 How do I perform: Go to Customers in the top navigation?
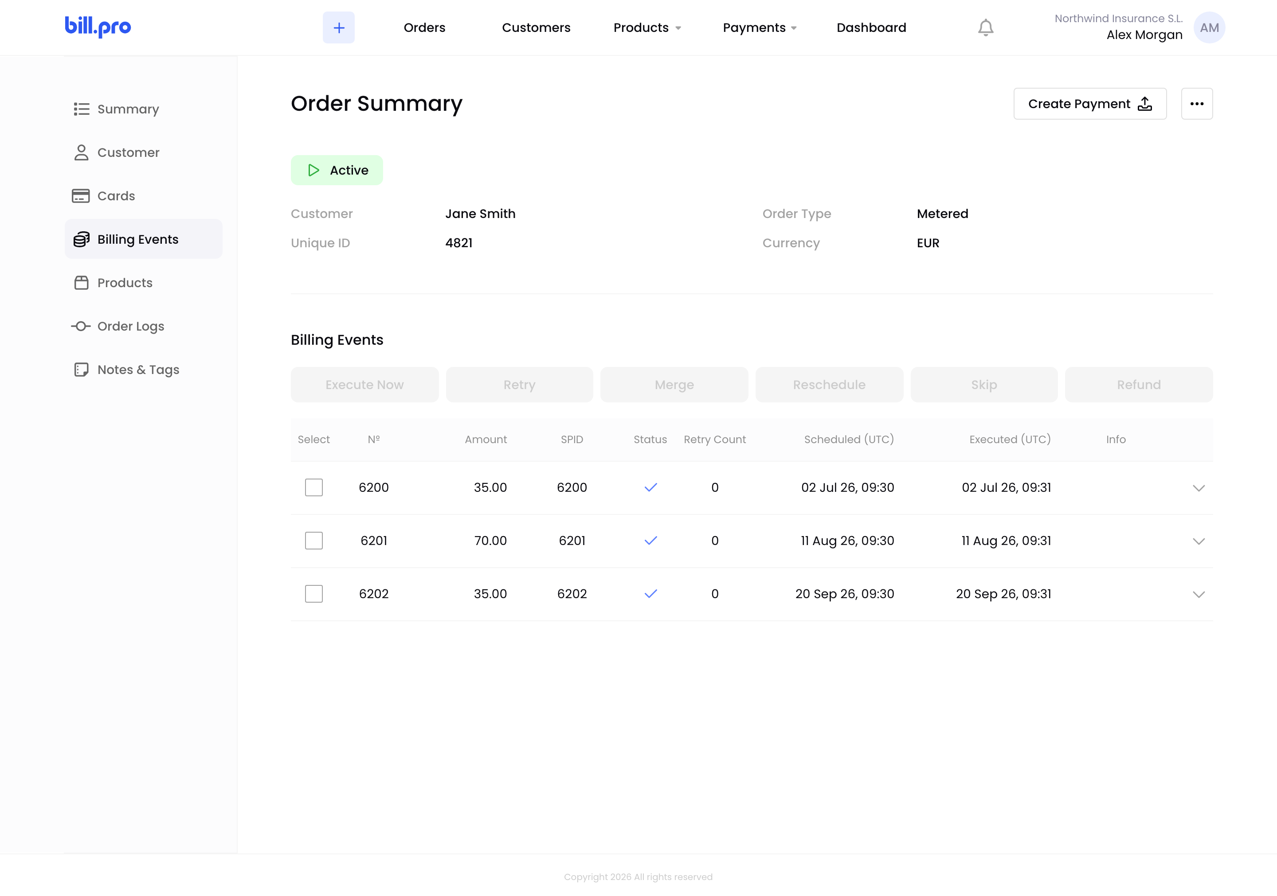[x=536, y=28]
